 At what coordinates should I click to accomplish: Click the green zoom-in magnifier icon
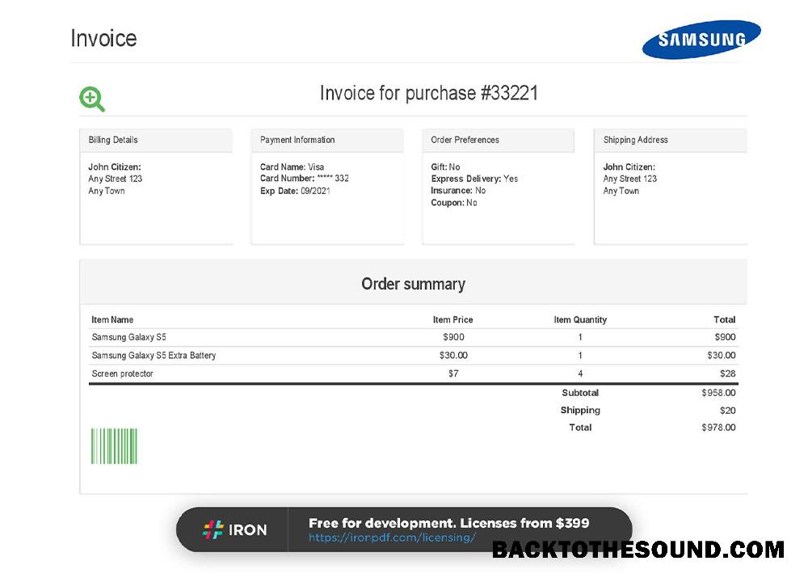[92, 99]
